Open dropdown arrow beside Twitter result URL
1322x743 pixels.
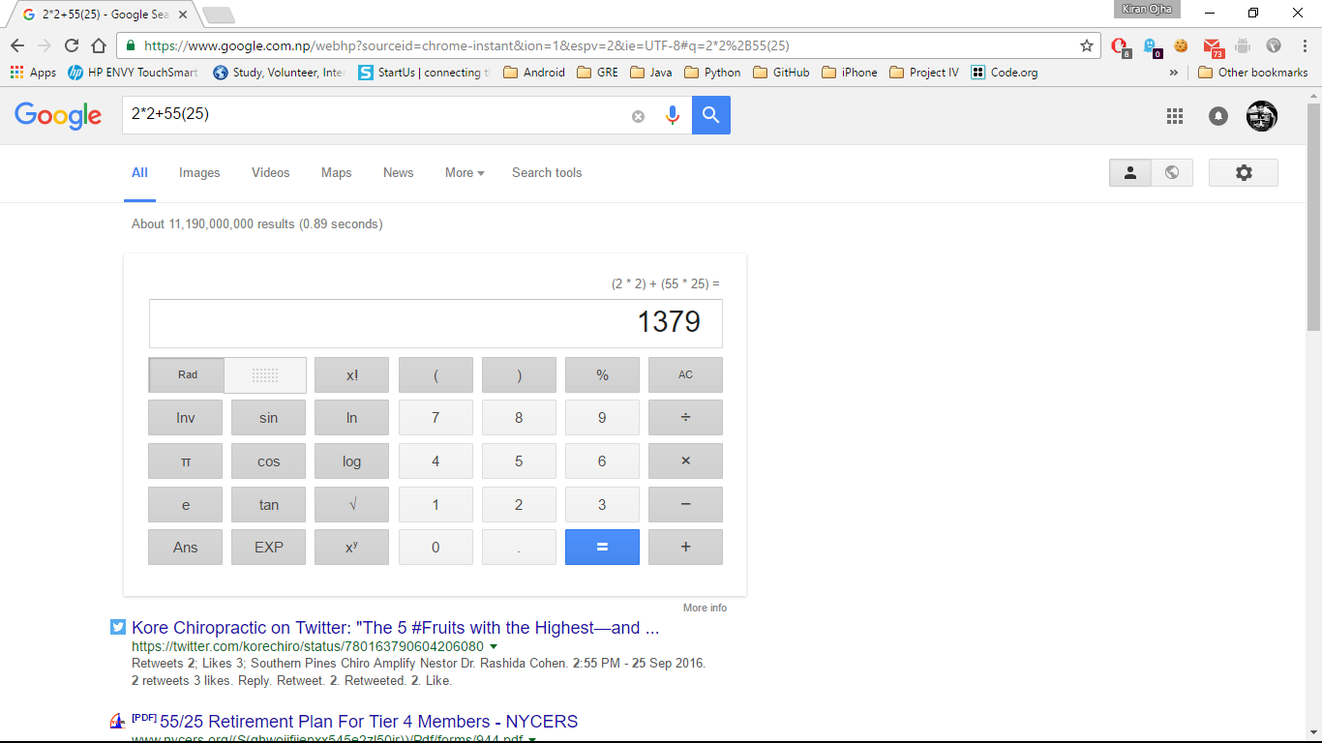pyautogui.click(x=494, y=646)
